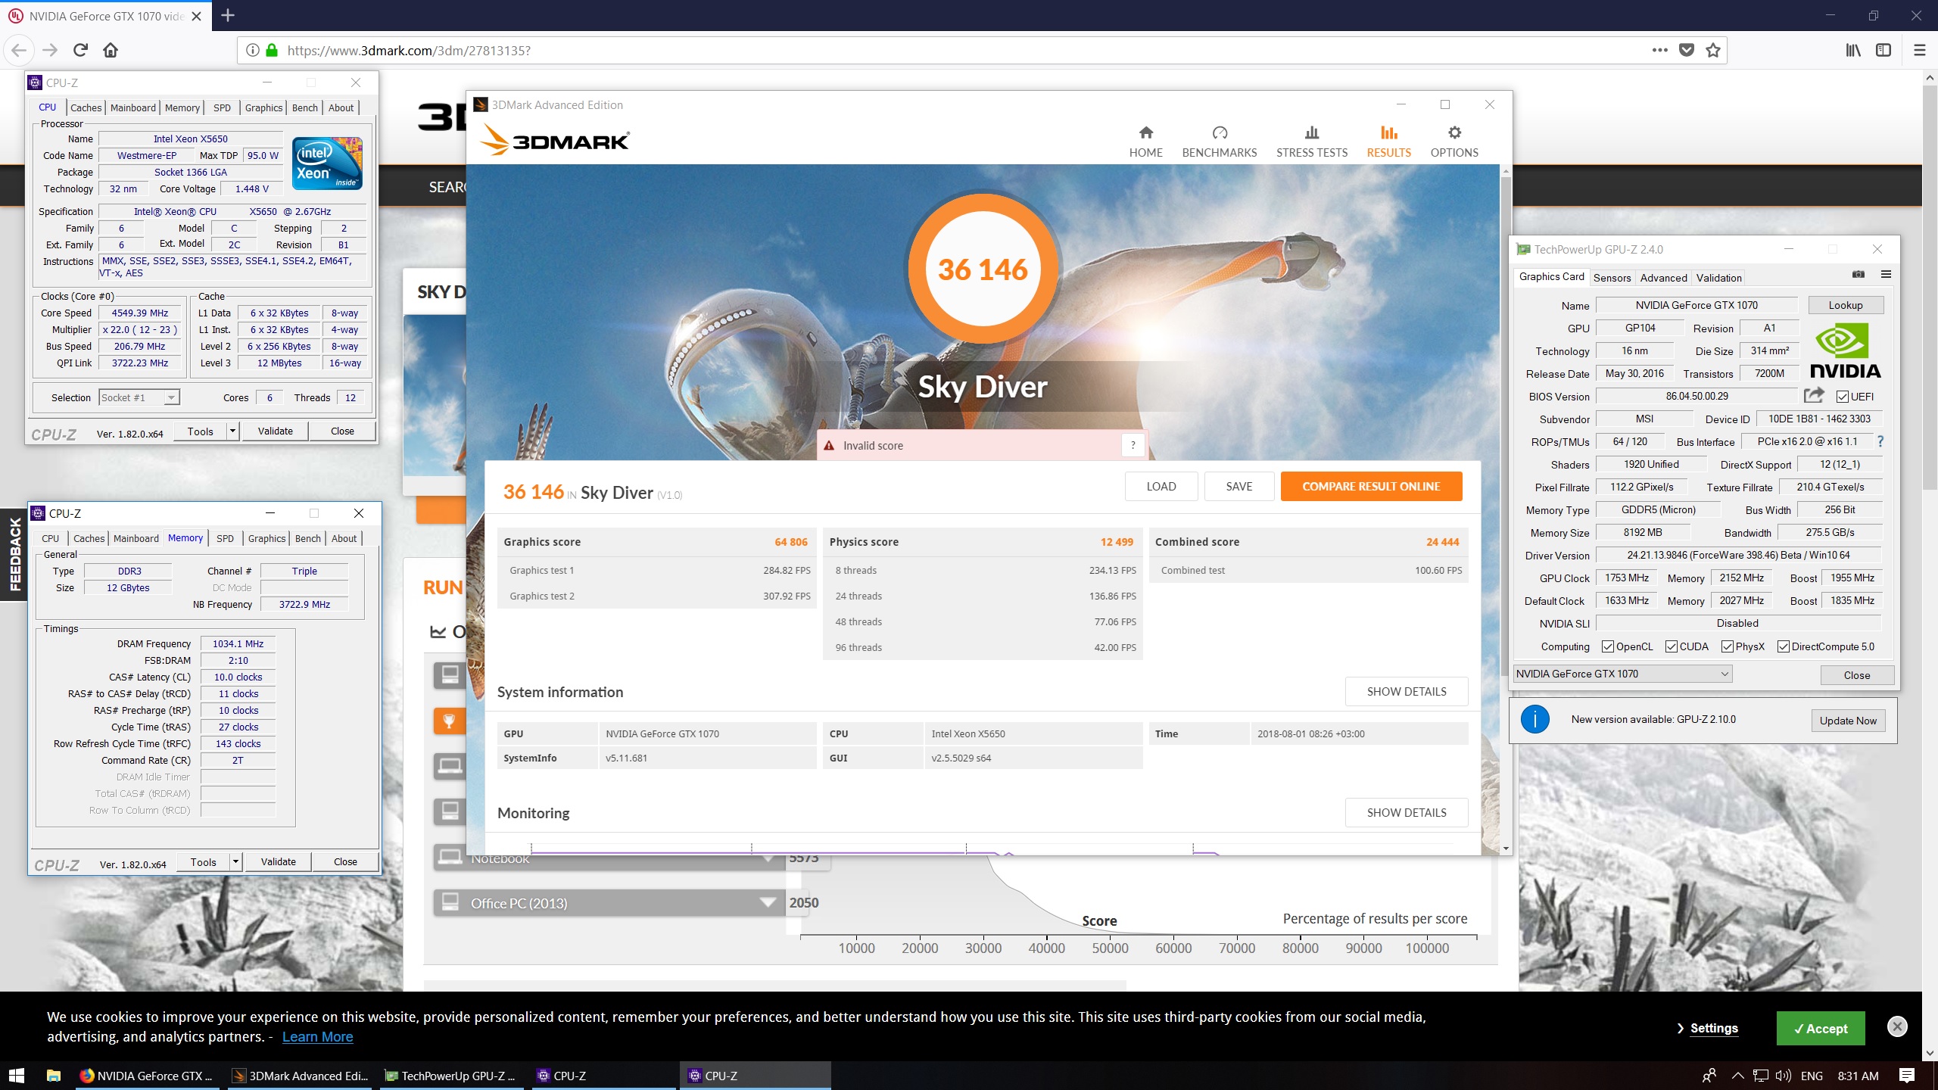Reload the page in Firefox
This screenshot has width=1938, height=1090.
pos(80,50)
